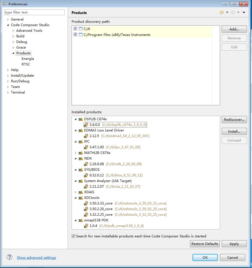Collapse the DSPLIB C674x product entry
Screen dimensions: 252x268
(x=76, y=119)
